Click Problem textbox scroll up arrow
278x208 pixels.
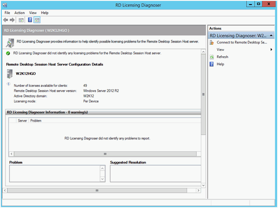coord(102,168)
